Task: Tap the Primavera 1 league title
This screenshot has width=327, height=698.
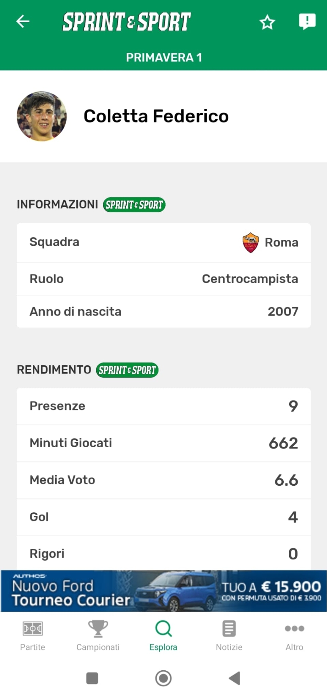Action: coord(164,57)
